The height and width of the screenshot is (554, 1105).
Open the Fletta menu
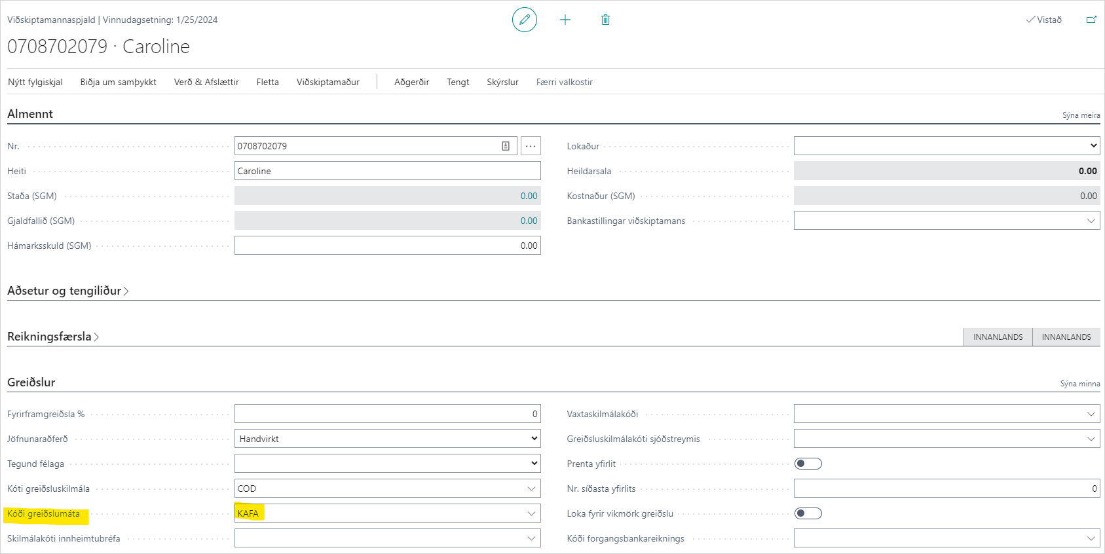[x=268, y=82]
